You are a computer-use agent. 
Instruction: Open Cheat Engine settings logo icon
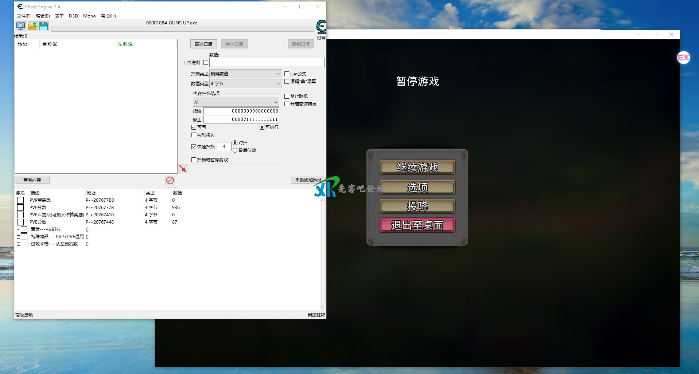pyautogui.click(x=321, y=27)
